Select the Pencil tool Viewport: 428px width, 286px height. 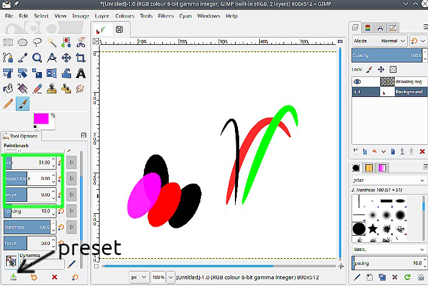pyautogui.click(x=8, y=104)
